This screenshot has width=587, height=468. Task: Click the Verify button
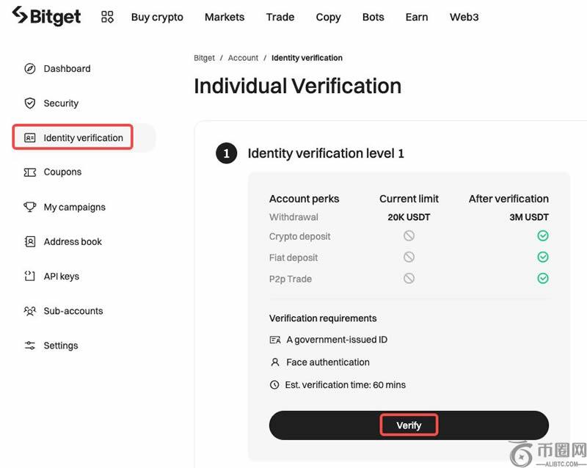409,425
